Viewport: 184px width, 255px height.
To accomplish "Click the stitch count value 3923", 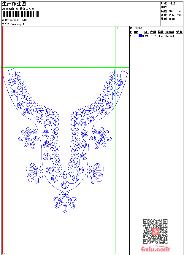I will coord(172,4).
